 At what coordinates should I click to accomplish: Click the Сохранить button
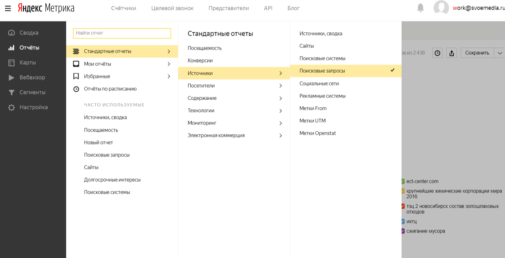[477, 53]
